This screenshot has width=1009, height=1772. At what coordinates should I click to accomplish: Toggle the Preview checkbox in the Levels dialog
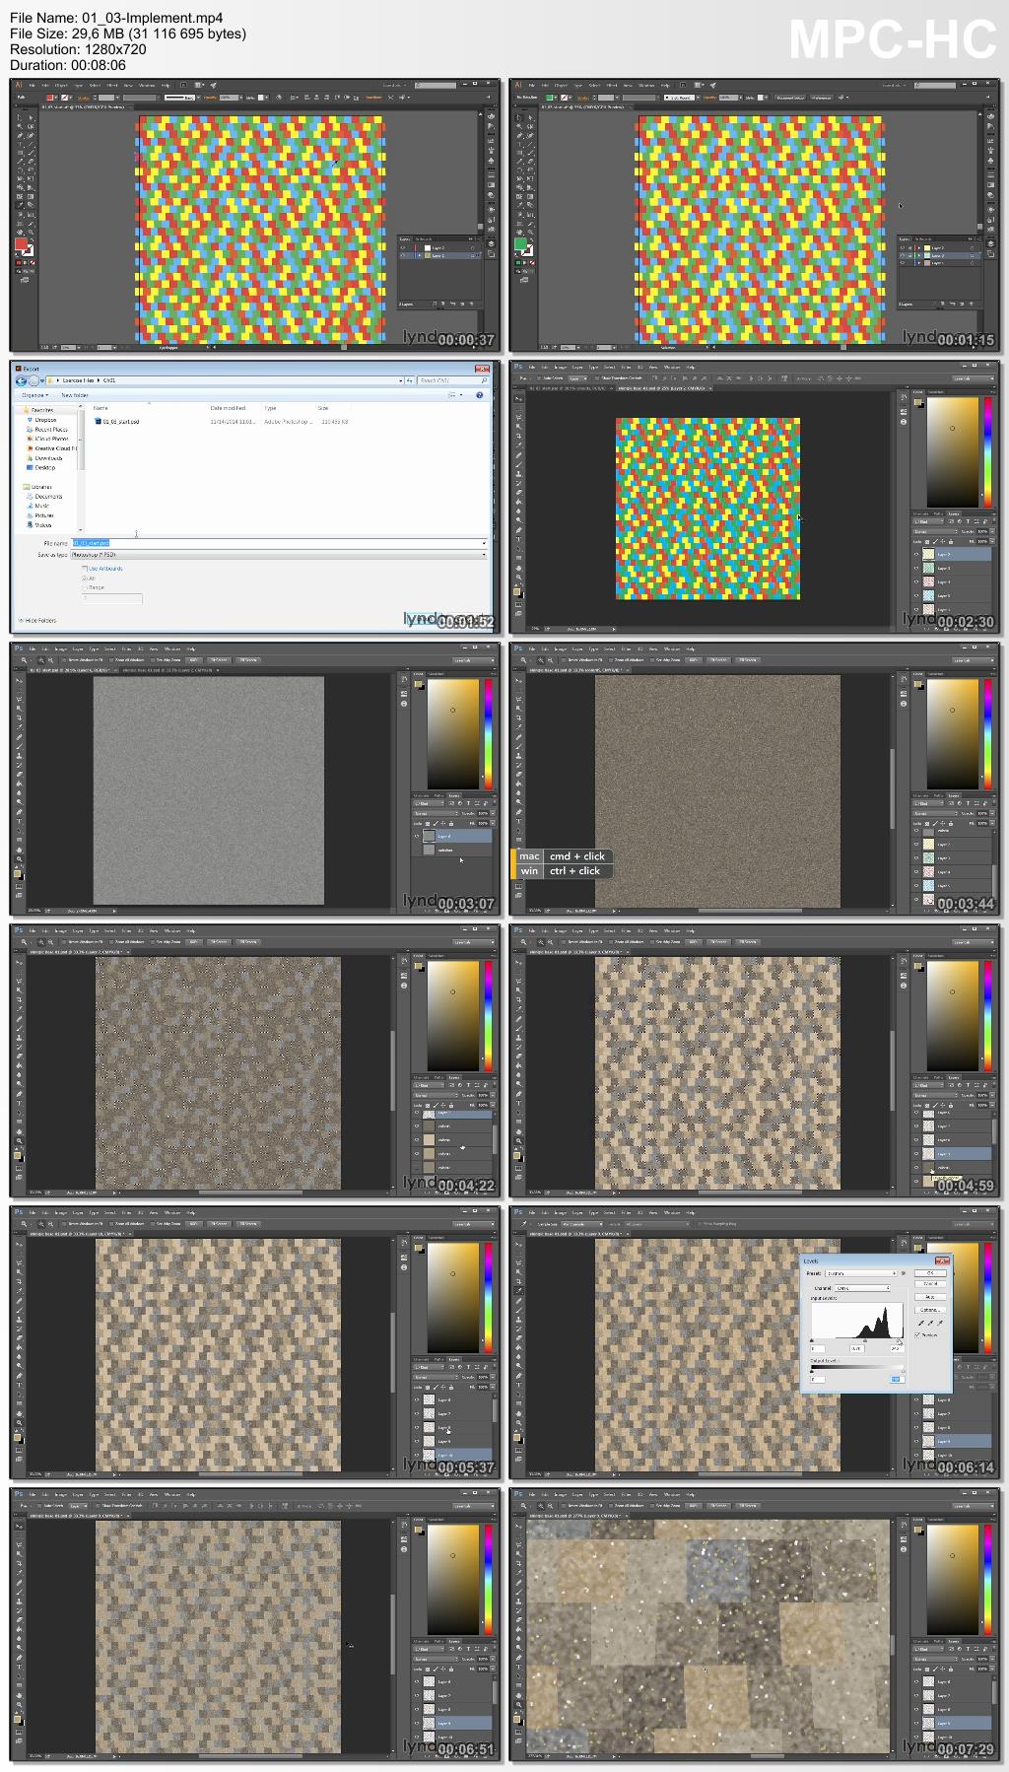[917, 1334]
